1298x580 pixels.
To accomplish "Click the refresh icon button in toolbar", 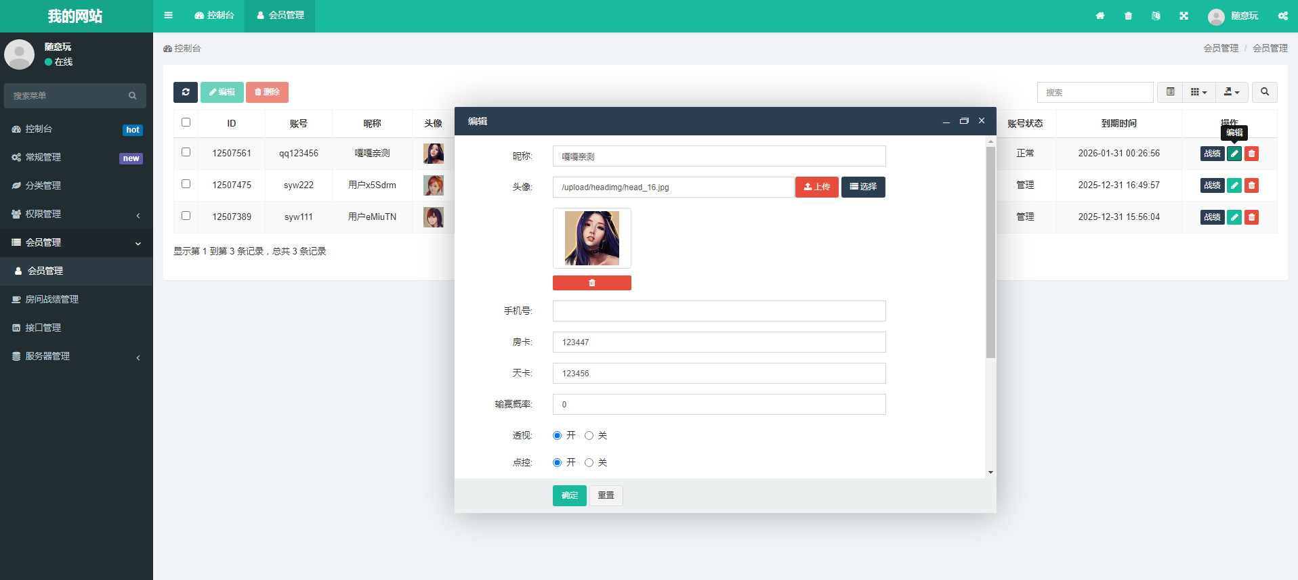I will point(185,92).
